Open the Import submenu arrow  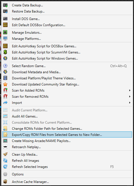pyautogui.click(x=130, y=103)
